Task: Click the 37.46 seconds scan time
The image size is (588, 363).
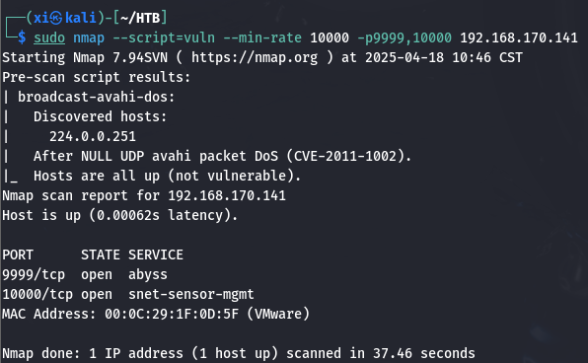Action: [424, 353]
